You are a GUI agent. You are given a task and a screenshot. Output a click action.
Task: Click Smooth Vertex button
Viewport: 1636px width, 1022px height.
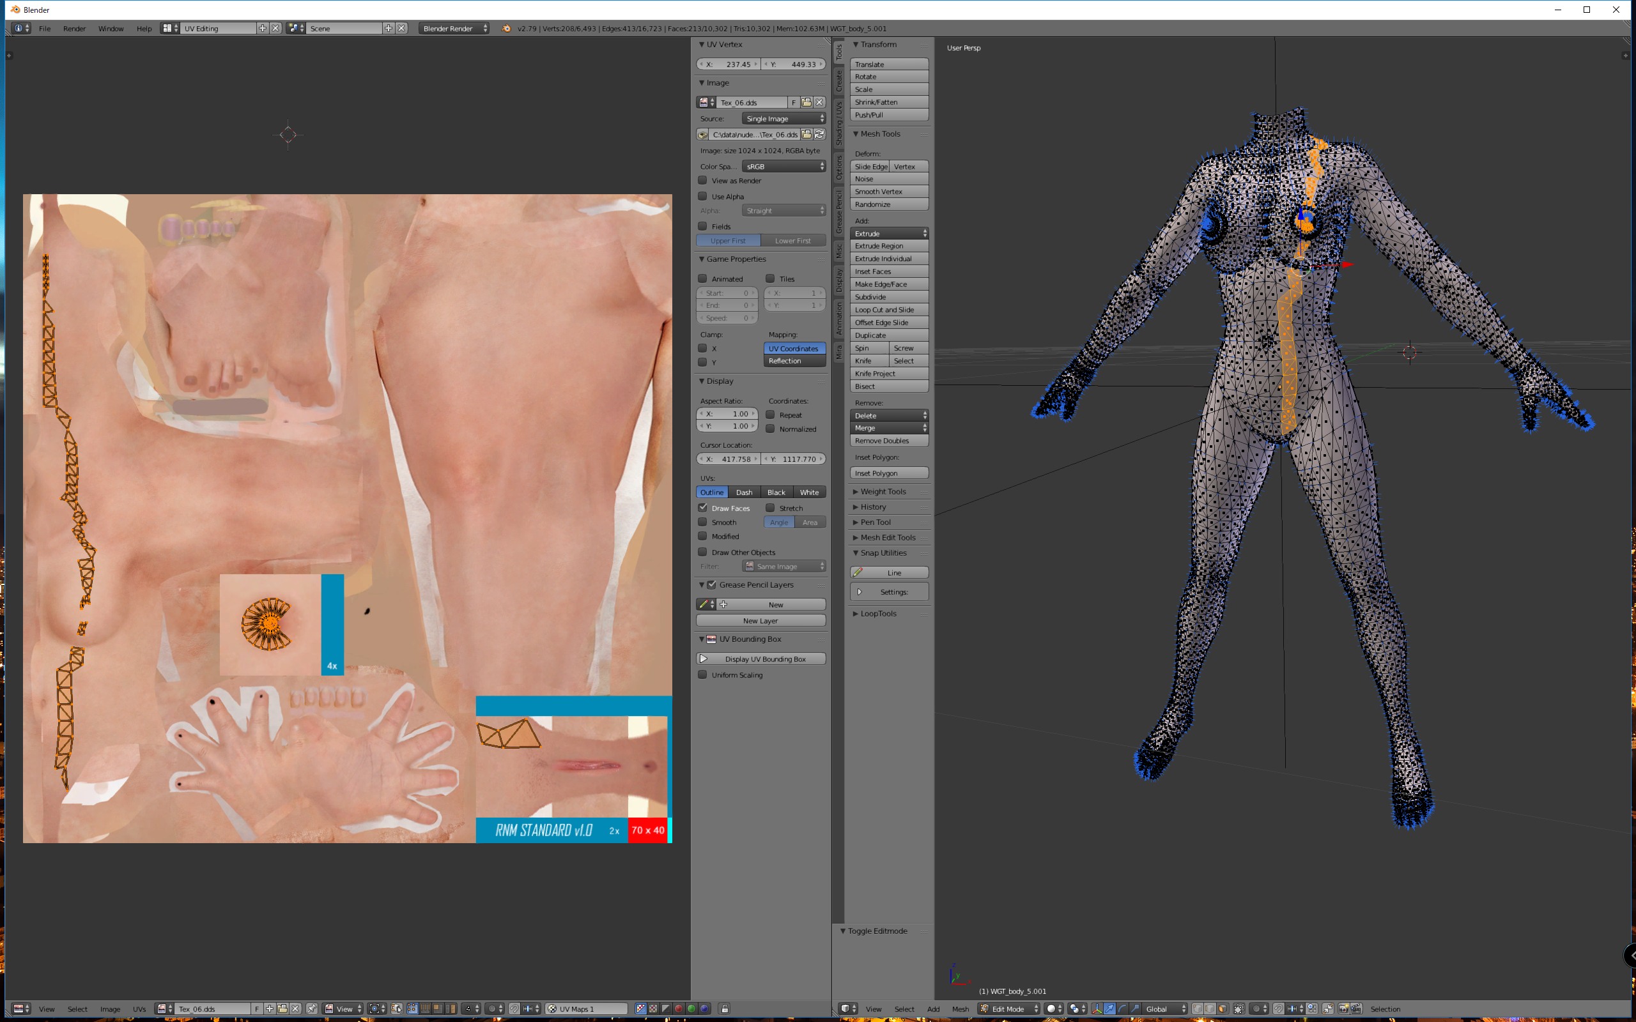pyautogui.click(x=889, y=191)
